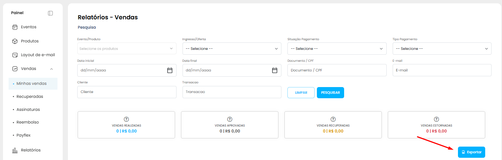Click the PESQUISAR button

coord(330,93)
